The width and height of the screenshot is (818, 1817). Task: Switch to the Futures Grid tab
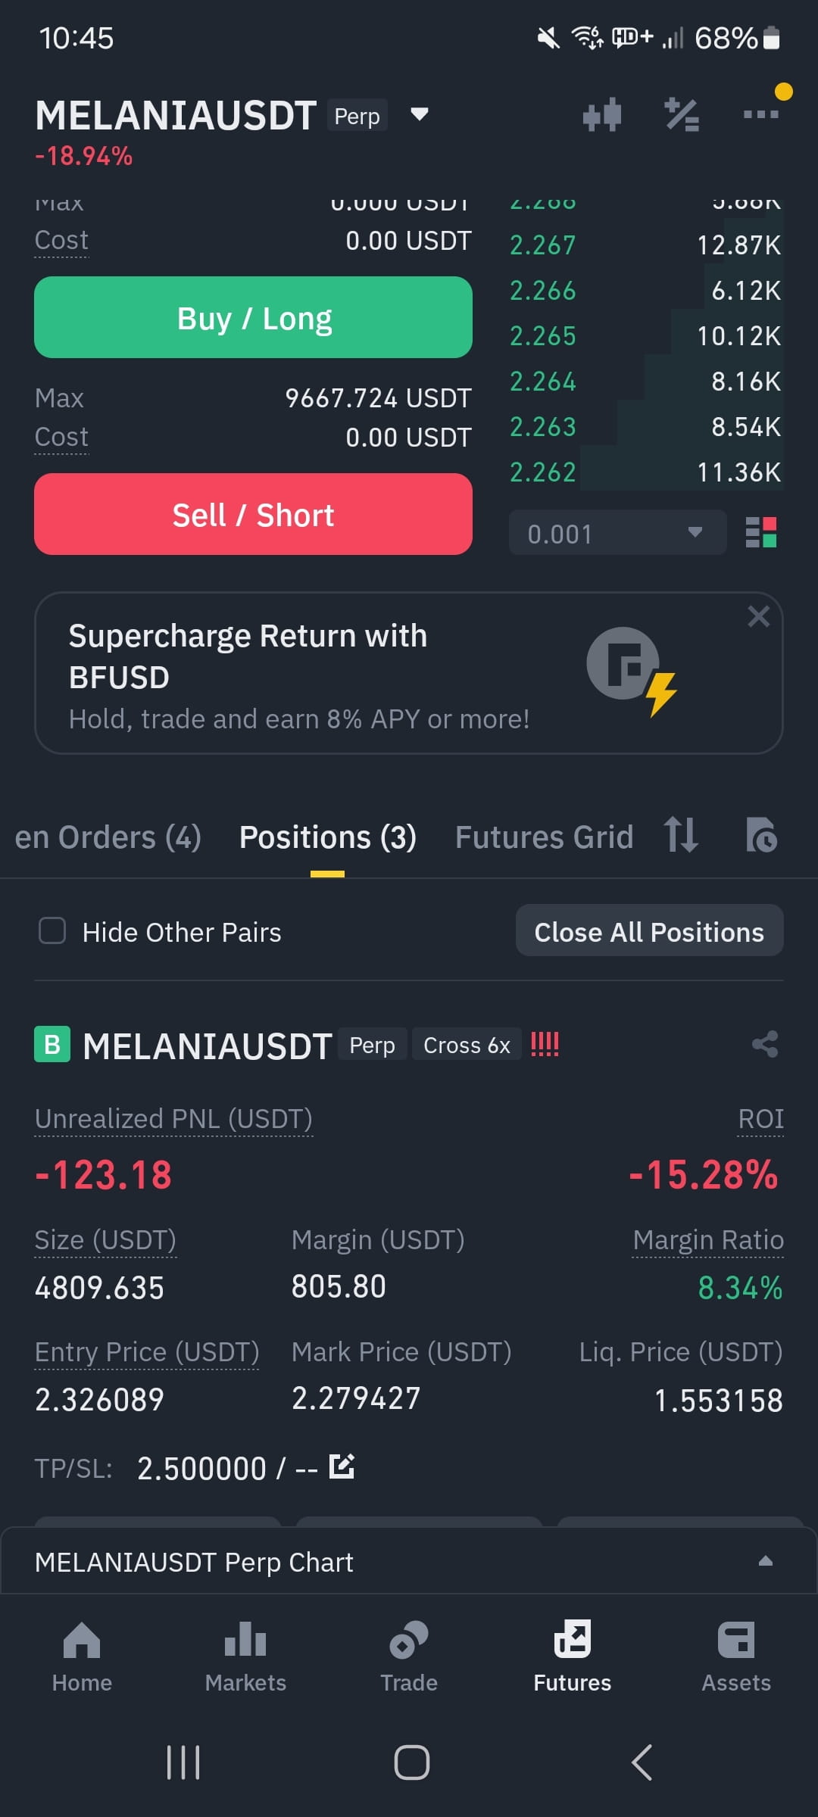[544, 837]
